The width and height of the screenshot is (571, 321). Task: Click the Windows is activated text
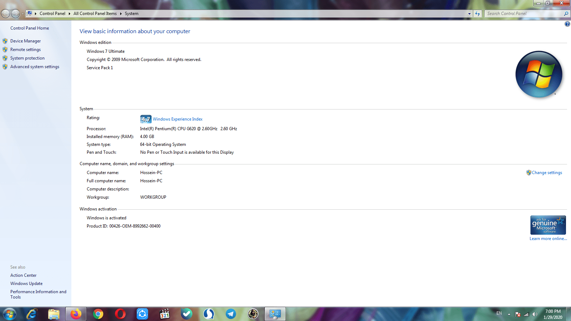coord(106,218)
